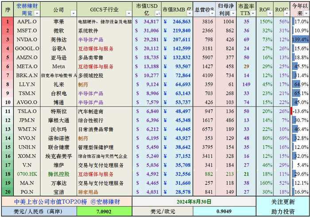
Task: Select the 0700.HK ticker cell
Action: (x=27, y=174)
